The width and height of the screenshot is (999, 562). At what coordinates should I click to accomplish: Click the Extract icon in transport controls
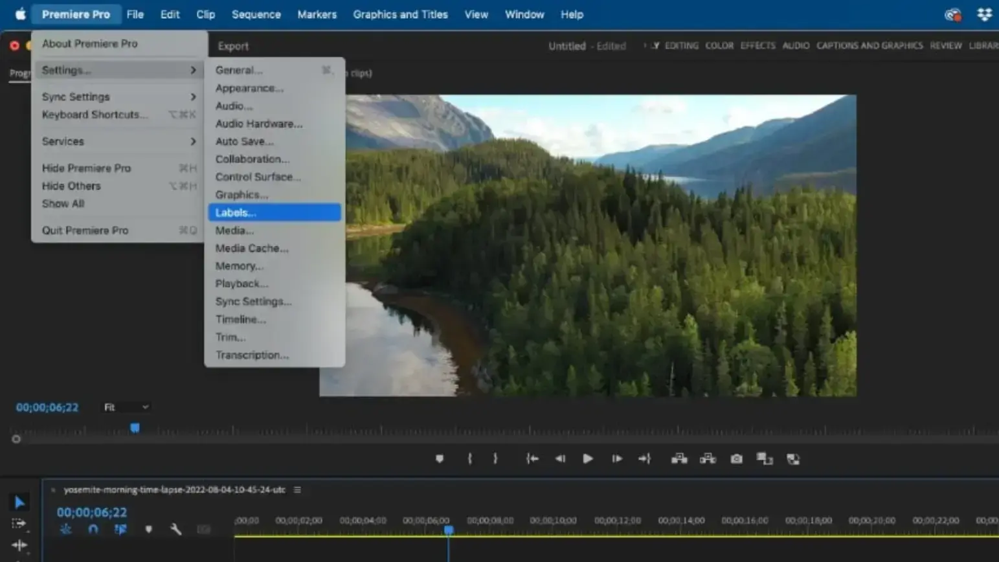click(708, 458)
